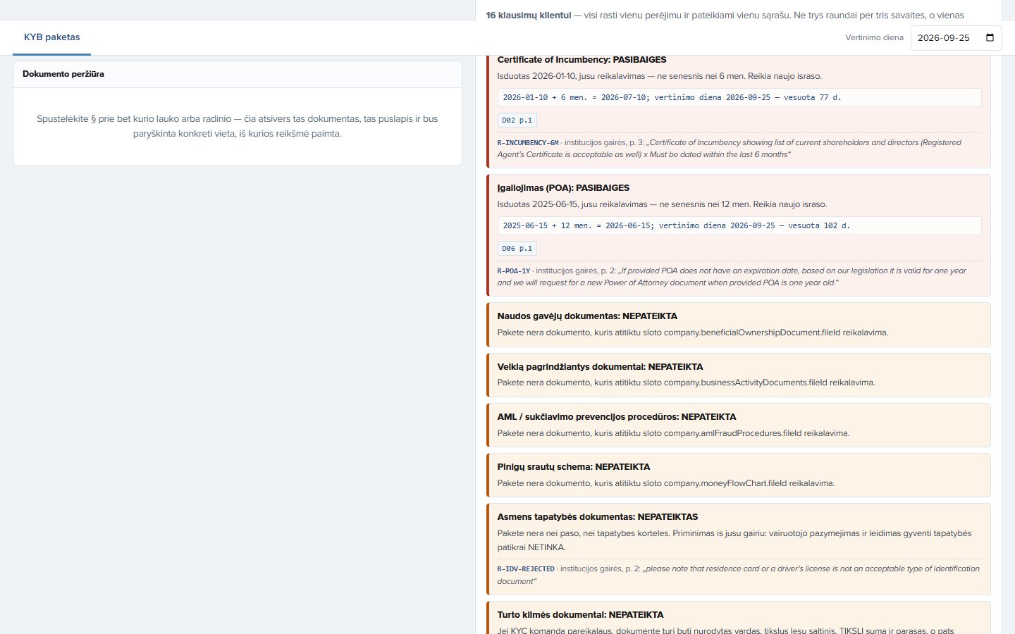This screenshot has height=634, width=1015.
Task: Click rule code R-IDV-REJECTED
Action: [526, 569]
